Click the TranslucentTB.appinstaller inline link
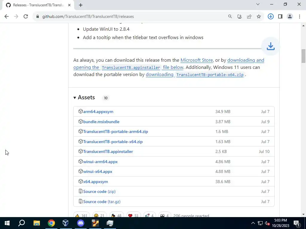 131,68
